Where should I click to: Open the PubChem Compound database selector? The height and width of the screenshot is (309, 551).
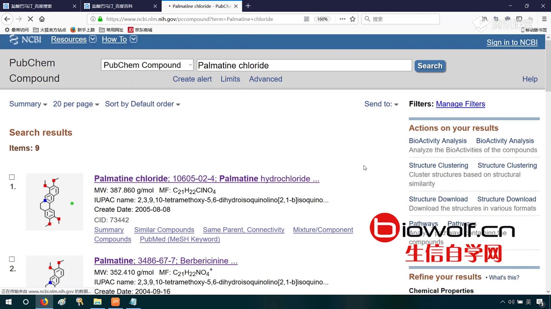click(147, 65)
